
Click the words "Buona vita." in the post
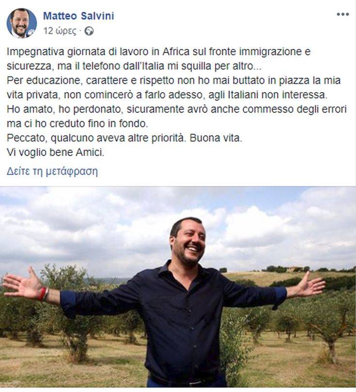pyautogui.click(x=216, y=138)
